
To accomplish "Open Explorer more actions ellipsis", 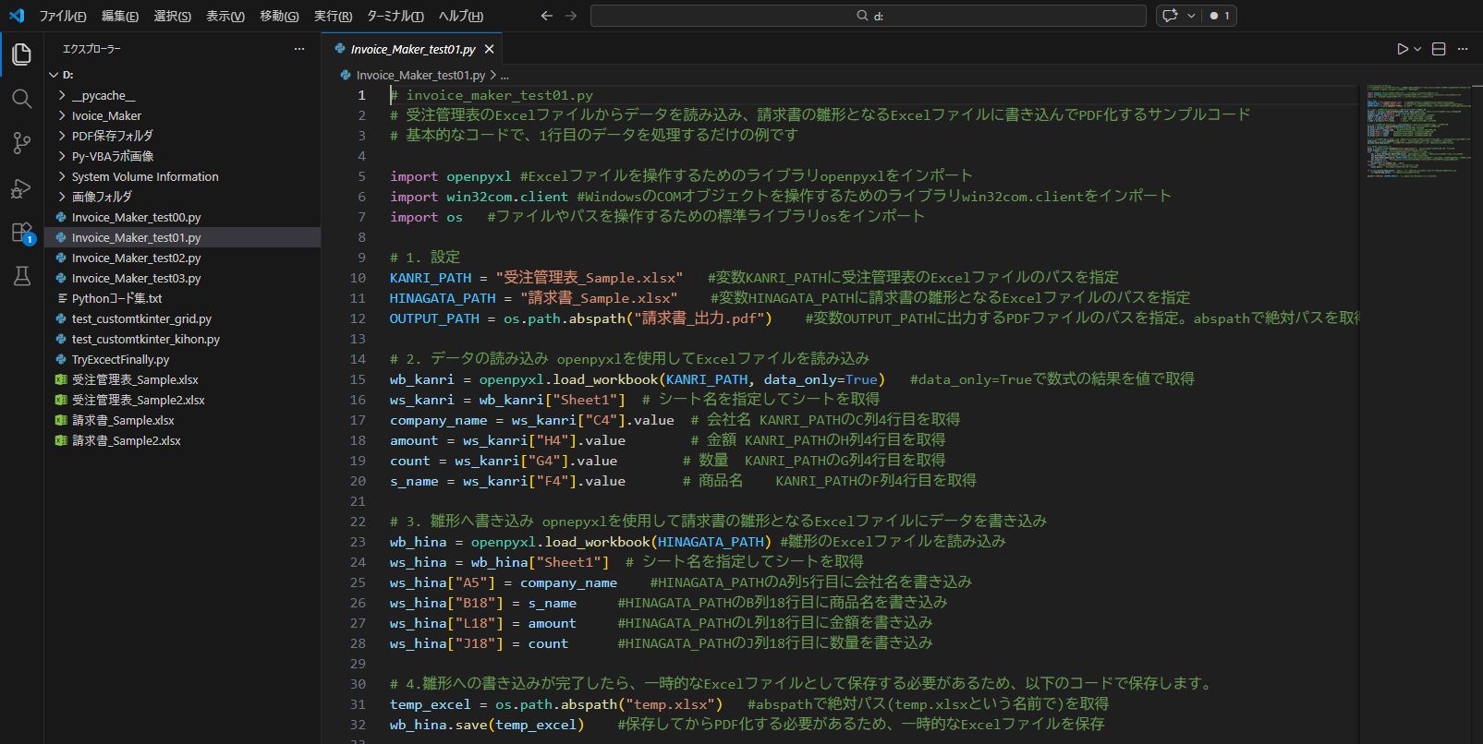I will [299, 49].
